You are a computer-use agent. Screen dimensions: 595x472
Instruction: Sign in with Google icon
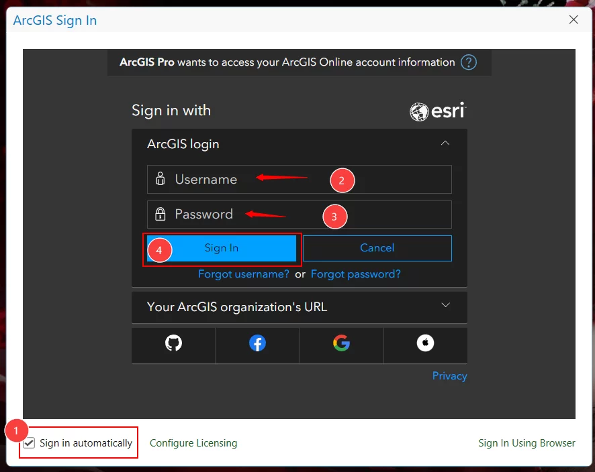pyautogui.click(x=341, y=343)
